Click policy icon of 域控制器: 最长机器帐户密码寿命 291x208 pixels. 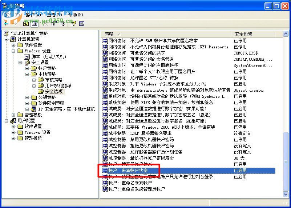pos(105,158)
